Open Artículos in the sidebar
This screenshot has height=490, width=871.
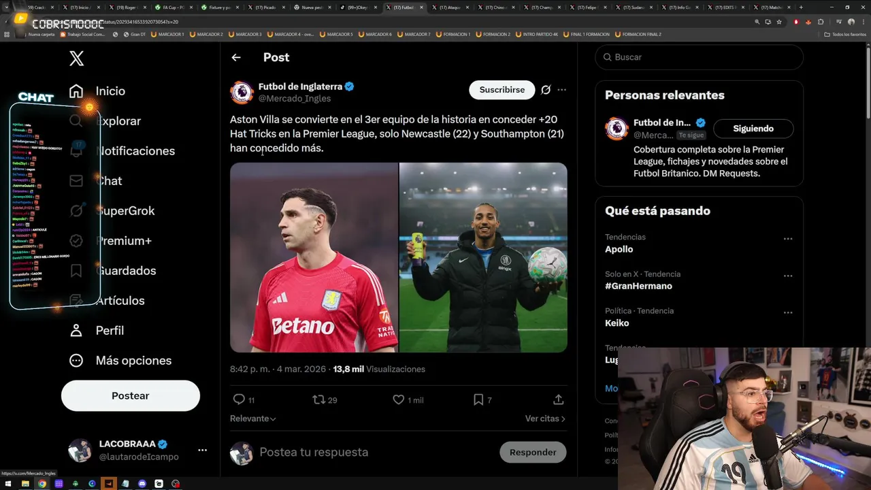tap(107, 300)
